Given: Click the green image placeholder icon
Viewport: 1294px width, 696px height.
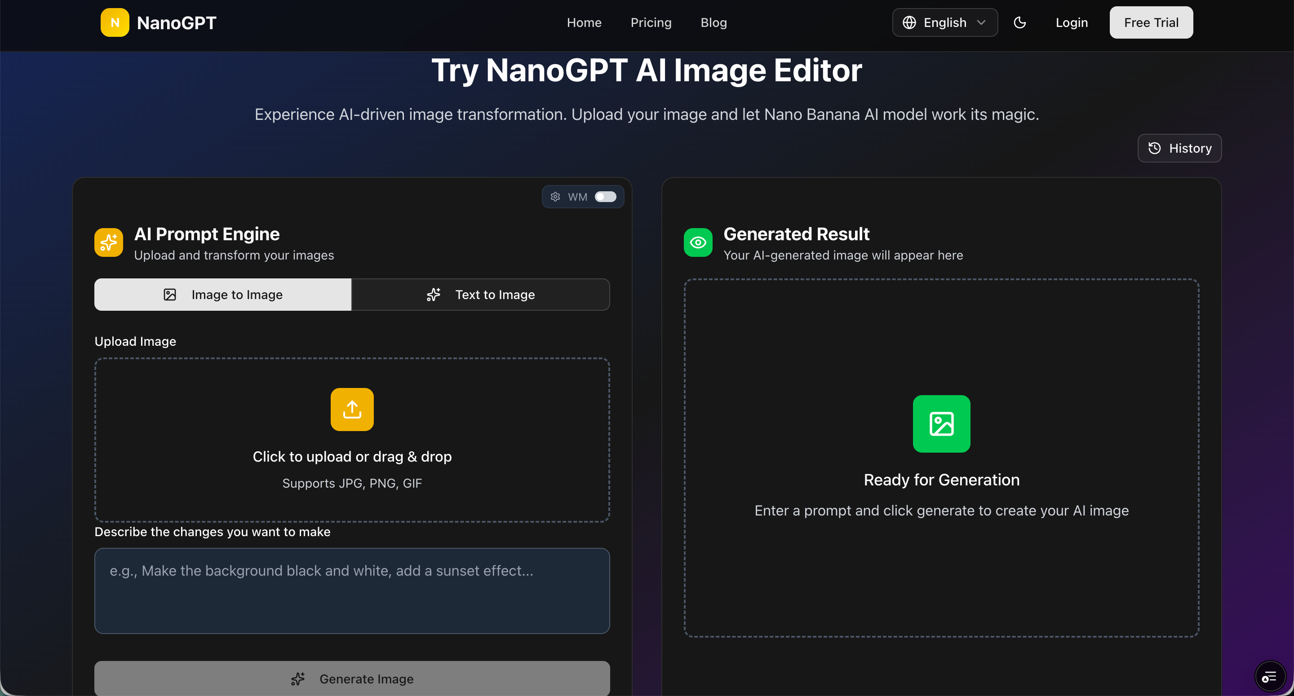Looking at the screenshot, I should pos(941,424).
